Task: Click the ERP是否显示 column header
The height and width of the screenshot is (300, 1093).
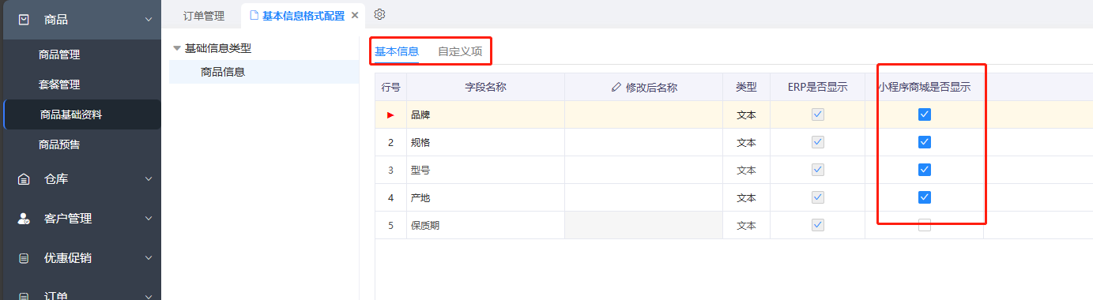Action: pos(817,87)
